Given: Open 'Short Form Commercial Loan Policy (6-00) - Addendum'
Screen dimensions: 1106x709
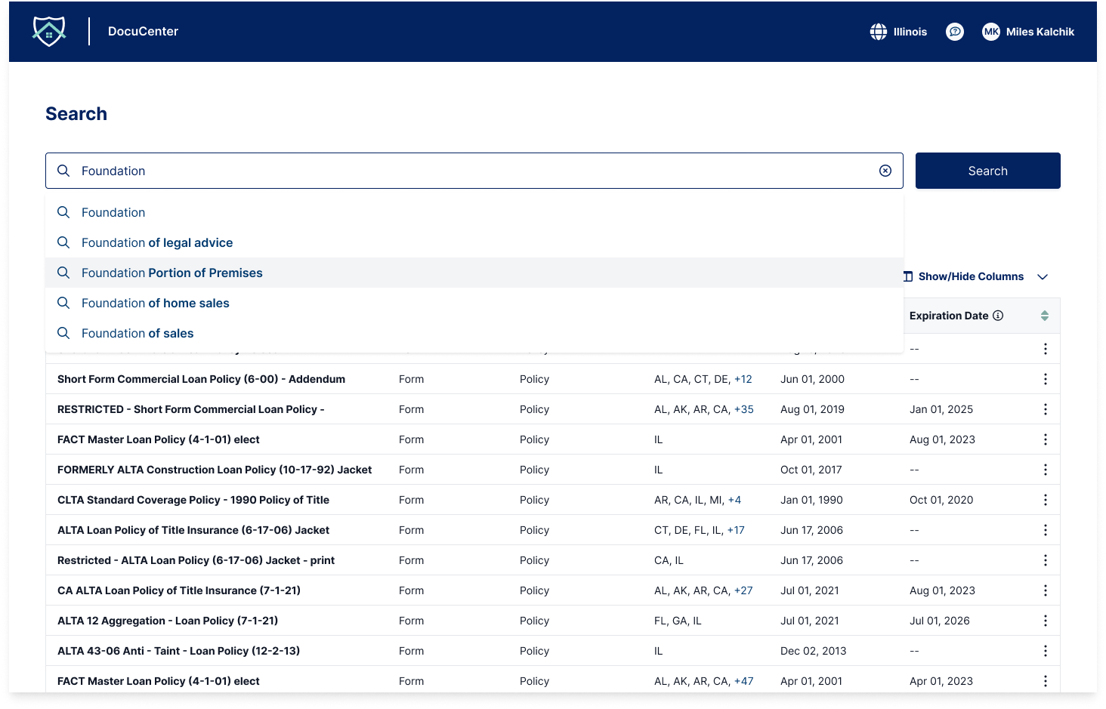Looking at the screenshot, I should 201,379.
